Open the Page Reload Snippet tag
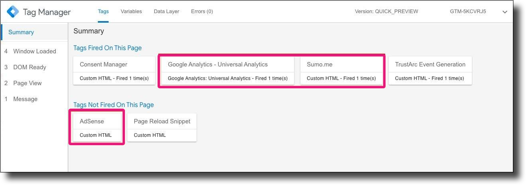Viewport: 526px width, 185px height. coord(162,127)
